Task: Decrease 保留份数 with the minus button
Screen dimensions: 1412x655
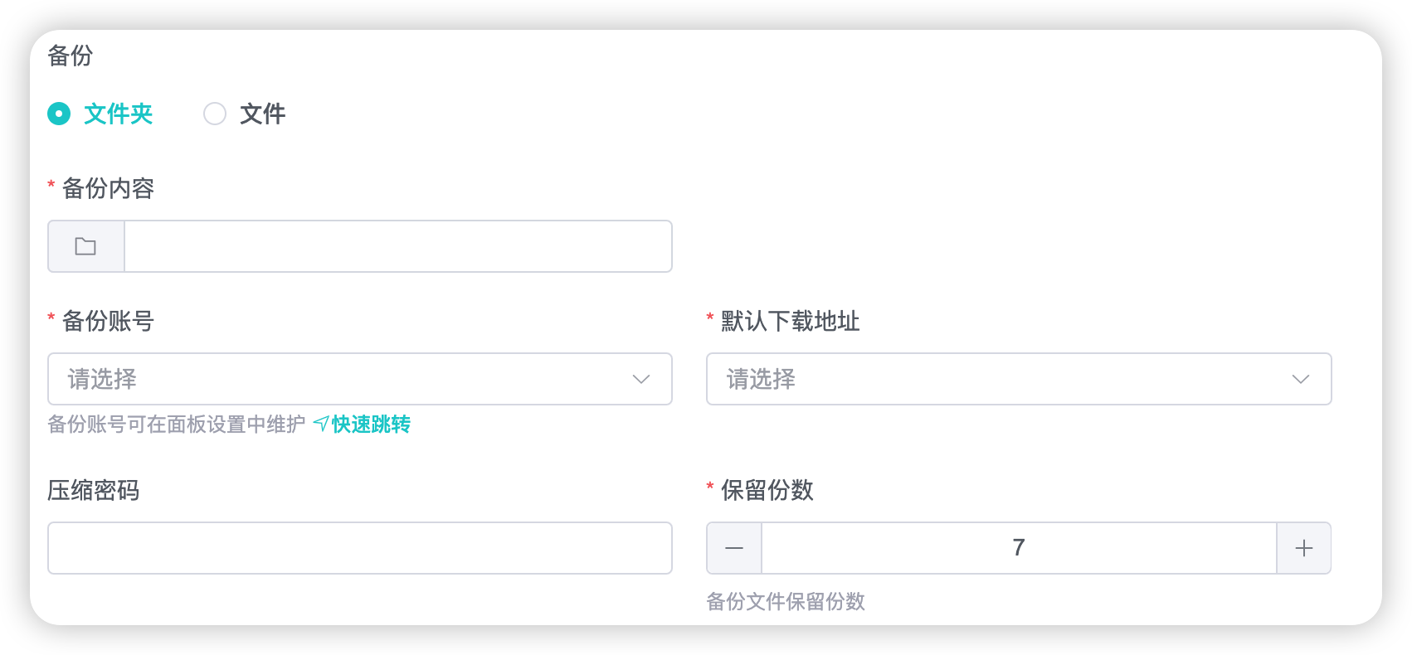Action: click(x=734, y=548)
